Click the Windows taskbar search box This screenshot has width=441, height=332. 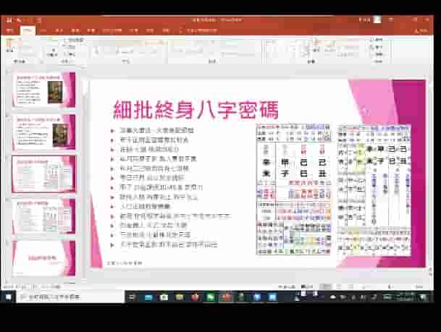coord(70,297)
